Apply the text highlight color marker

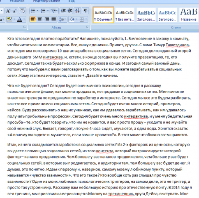[10, 19]
